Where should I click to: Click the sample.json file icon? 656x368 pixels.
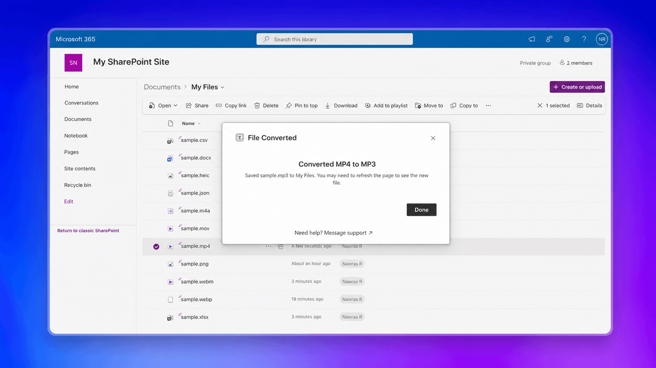[x=170, y=194]
